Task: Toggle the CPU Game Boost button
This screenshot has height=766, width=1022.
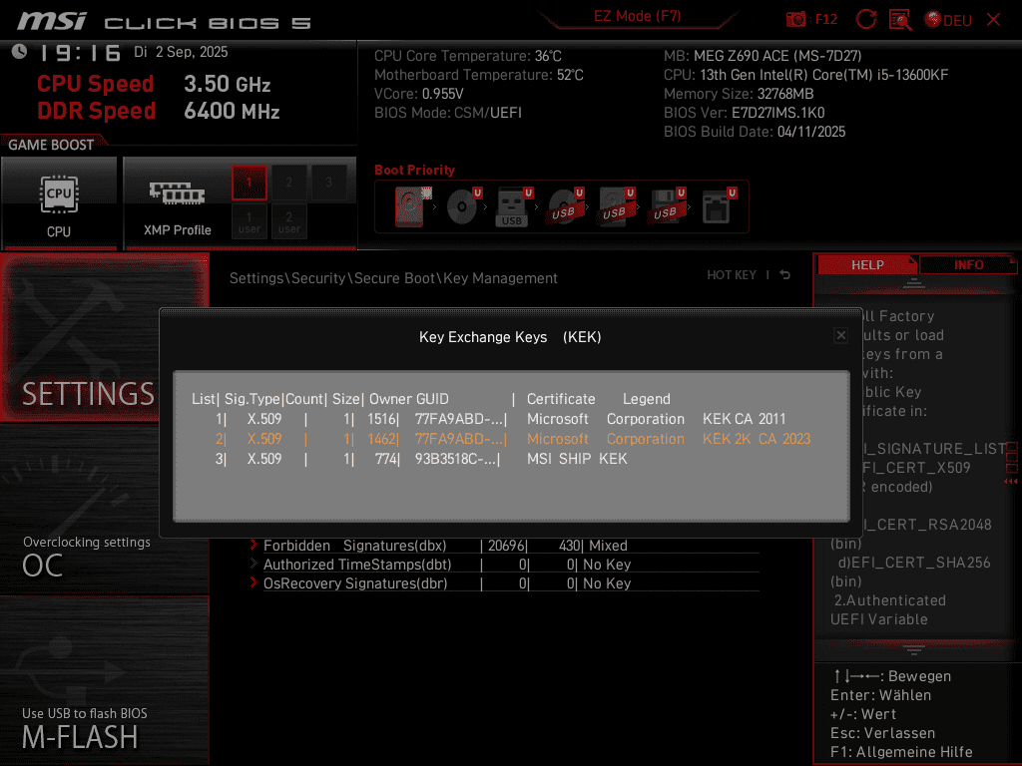Action: point(59,203)
